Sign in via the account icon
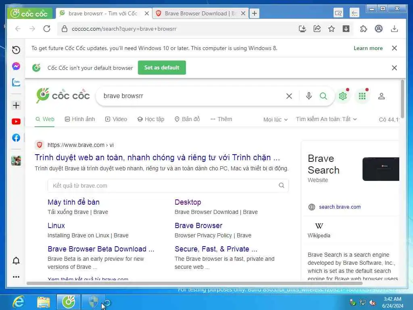Image resolution: width=413 pixels, height=310 pixels. (x=382, y=96)
